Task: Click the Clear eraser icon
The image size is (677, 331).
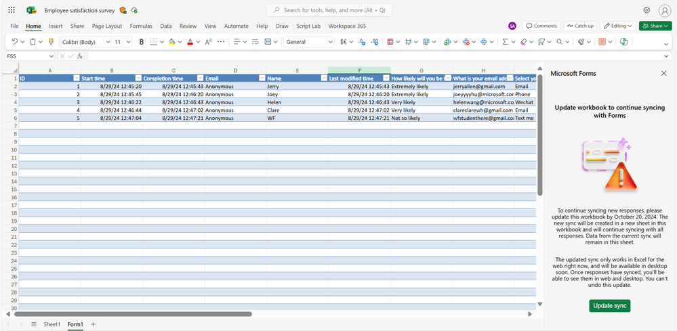Action: [523, 42]
